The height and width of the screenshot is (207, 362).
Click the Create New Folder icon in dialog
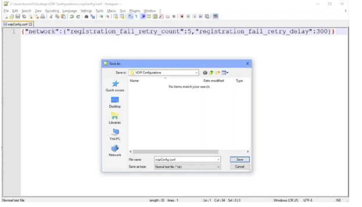pyautogui.click(x=218, y=73)
